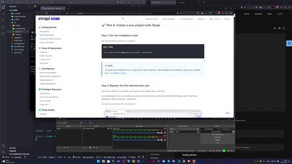This screenshot has width=292, height=164.
Task: Open OBS Mic/Aux settings gear
Action: [x=165, y=140]
